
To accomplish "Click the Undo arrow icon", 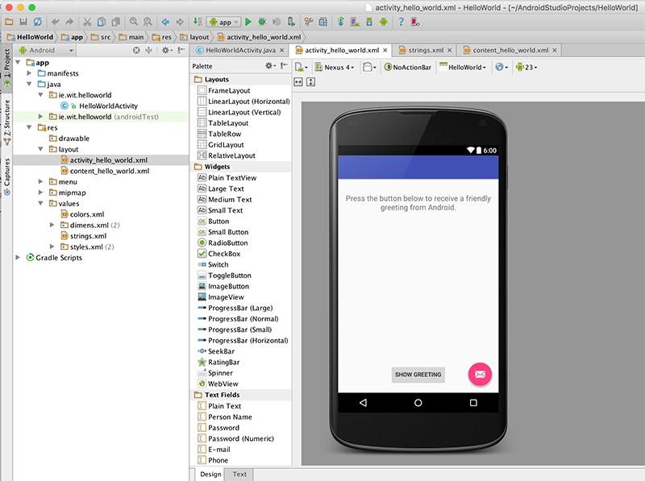I will point(56,22).
